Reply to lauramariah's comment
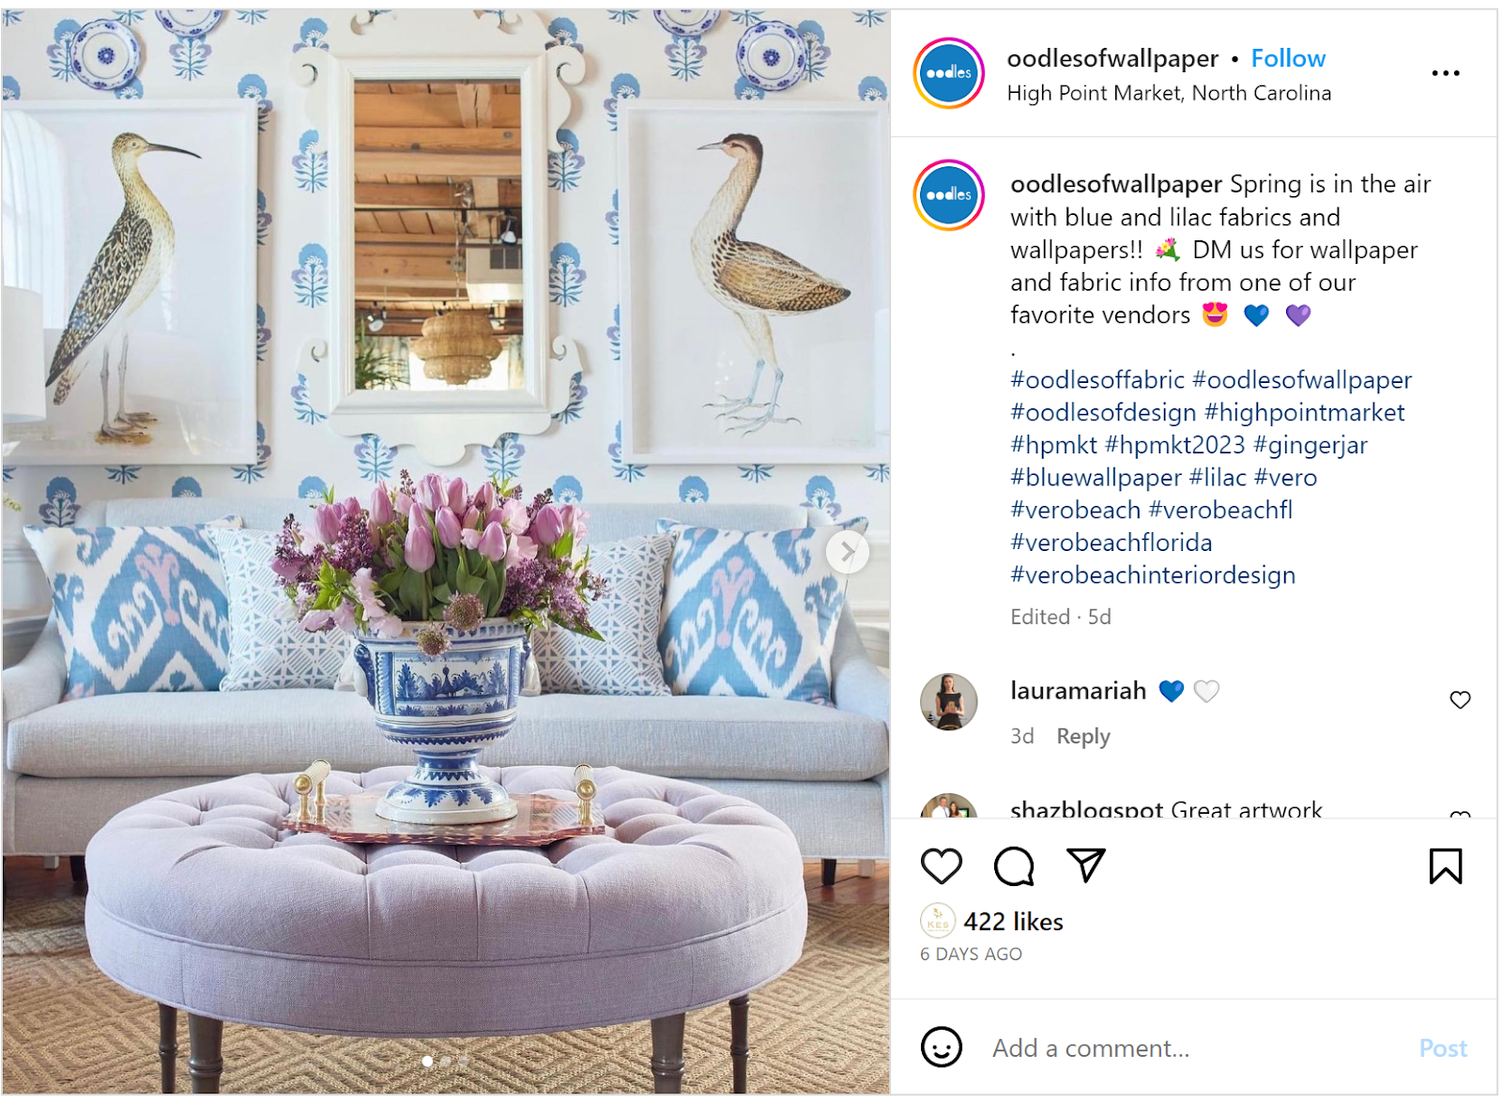The image size is (1502, 1102). [x=1082, y=736]
